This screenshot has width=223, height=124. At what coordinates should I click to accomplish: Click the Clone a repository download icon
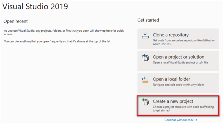click(145, 35)
